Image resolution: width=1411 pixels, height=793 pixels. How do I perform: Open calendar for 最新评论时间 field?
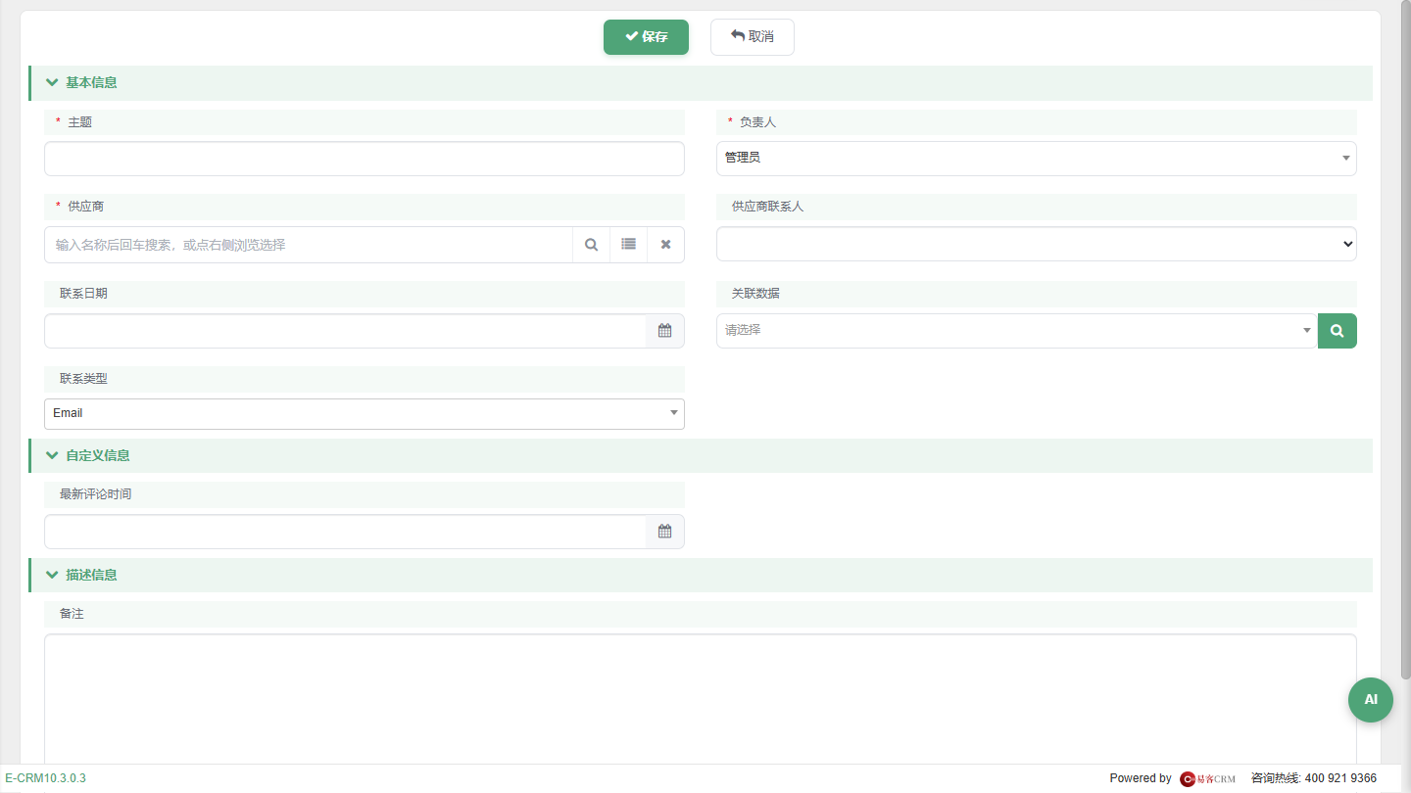point(664,532)
